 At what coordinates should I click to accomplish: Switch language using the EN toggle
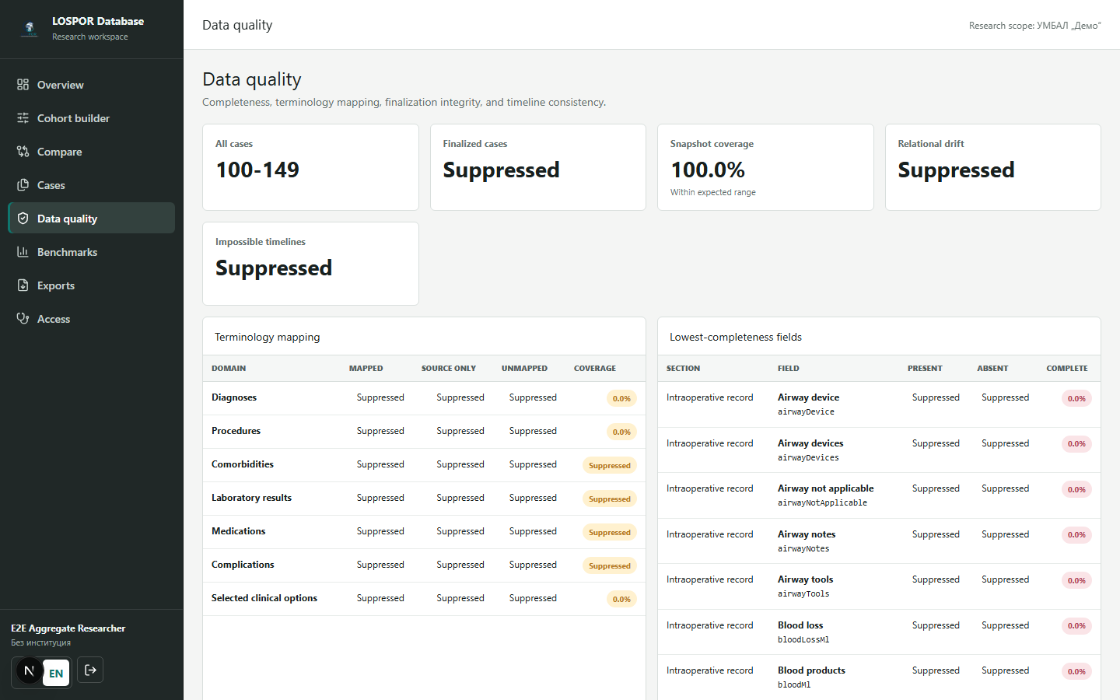(x=56, y=674)
